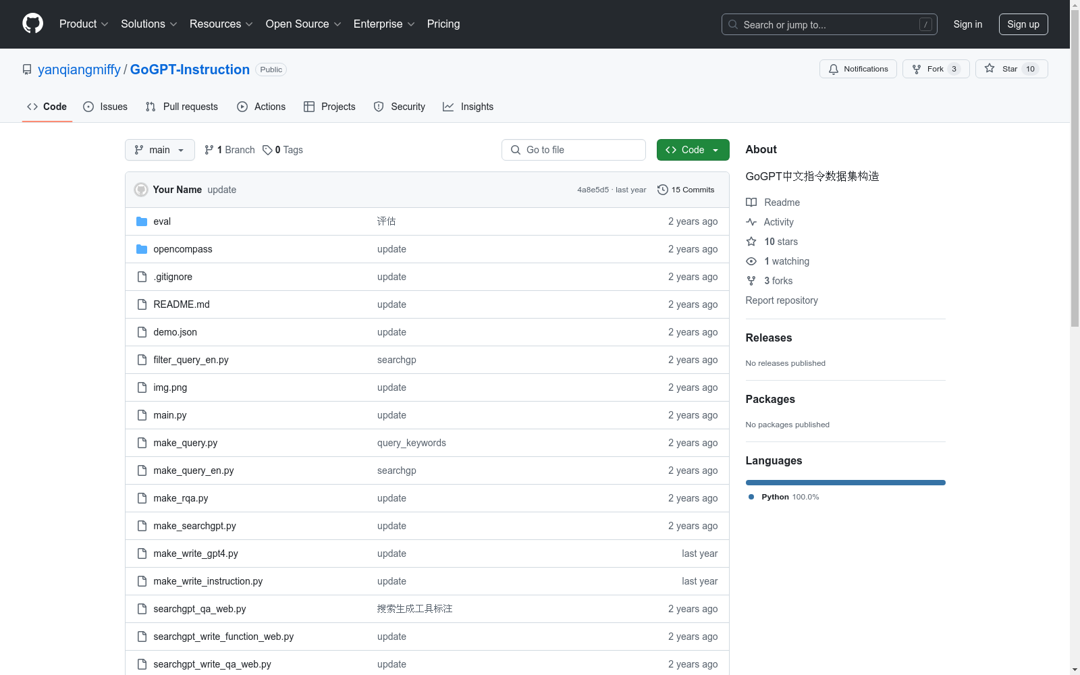This screenshot has width=1080, height=675.
Task: Click the Releases heading
Action: click(769, 337)
